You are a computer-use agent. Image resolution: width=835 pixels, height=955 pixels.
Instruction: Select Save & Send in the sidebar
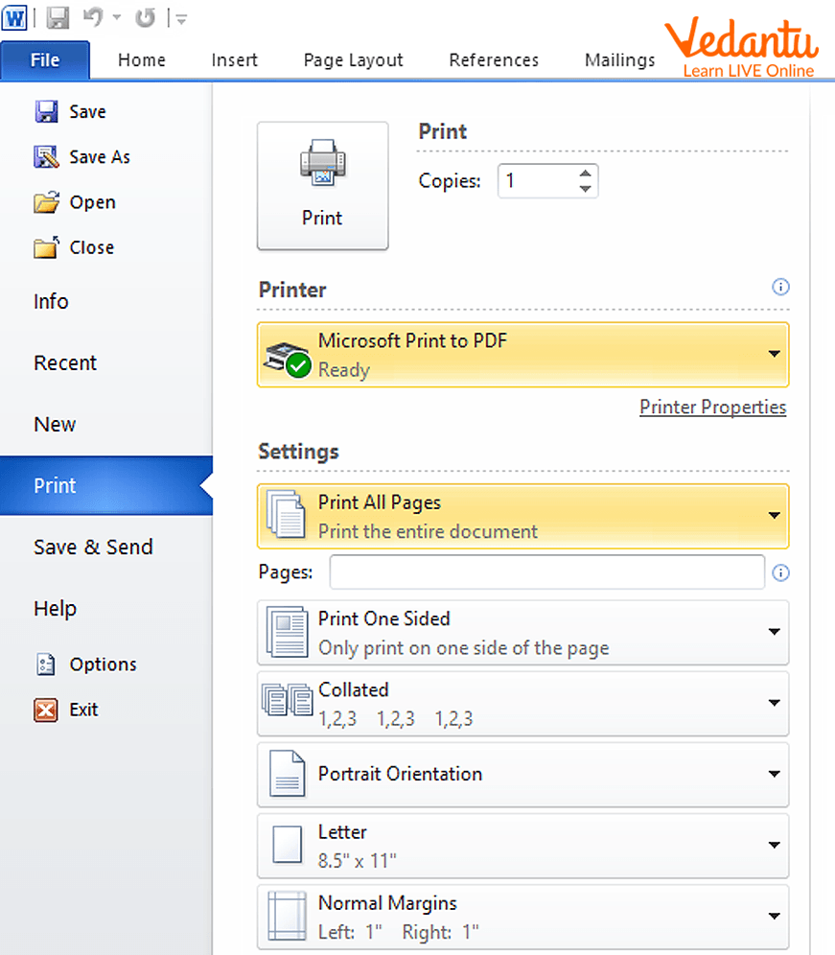(93, 547)
